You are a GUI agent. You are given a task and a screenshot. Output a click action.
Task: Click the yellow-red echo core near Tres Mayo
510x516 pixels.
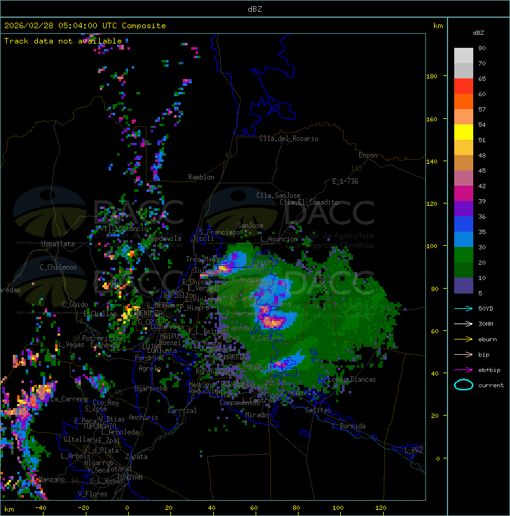tap(223, 268)
